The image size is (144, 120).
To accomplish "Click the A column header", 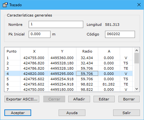I will (x=109, y=51).
